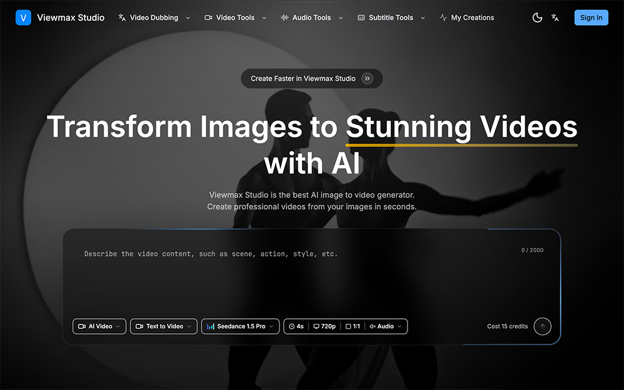The image size is (624, 390).
Task: Toggle dark mode with moon icon
Action: pos(537,17)
